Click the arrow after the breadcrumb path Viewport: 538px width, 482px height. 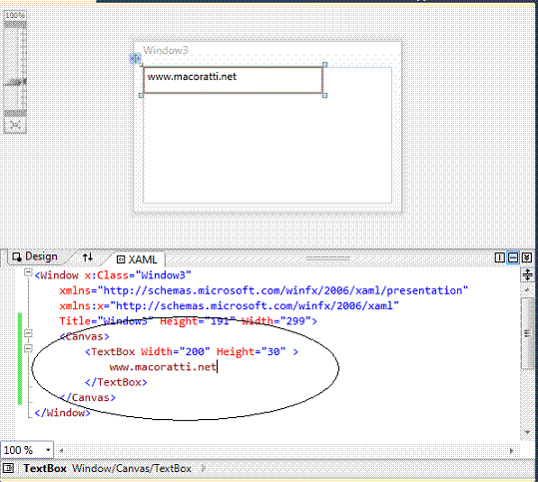204,468
